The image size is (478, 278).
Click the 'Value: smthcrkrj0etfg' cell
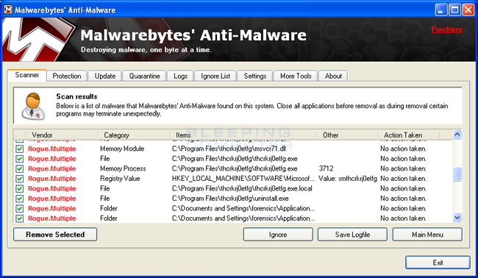[x=348, y=179]
